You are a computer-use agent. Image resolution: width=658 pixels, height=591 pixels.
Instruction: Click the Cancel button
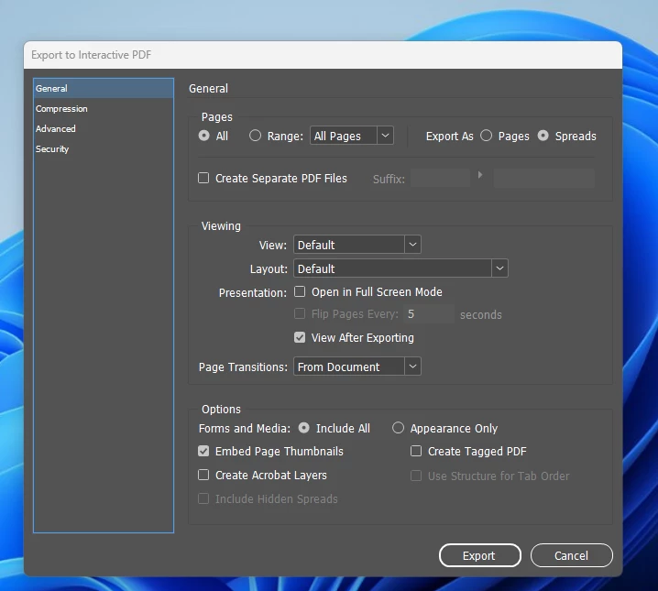pyautogui.click(x=572, y=555)
